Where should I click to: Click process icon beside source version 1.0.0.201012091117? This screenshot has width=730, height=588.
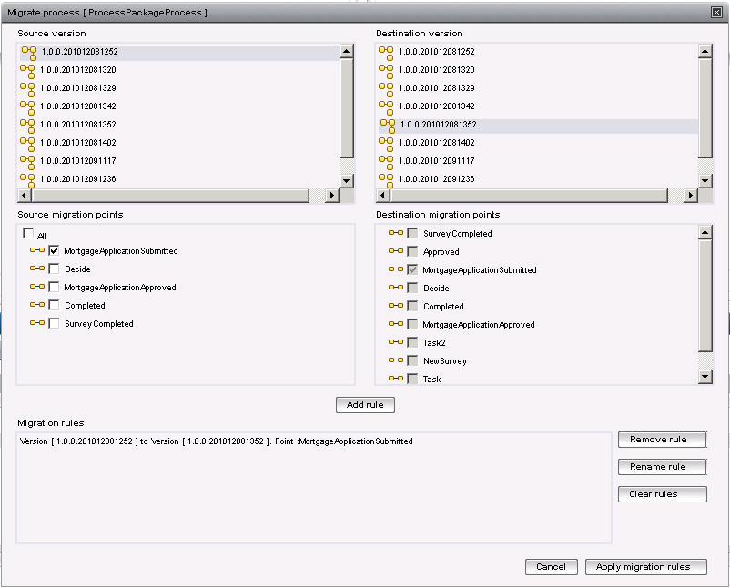pos(27,161)
